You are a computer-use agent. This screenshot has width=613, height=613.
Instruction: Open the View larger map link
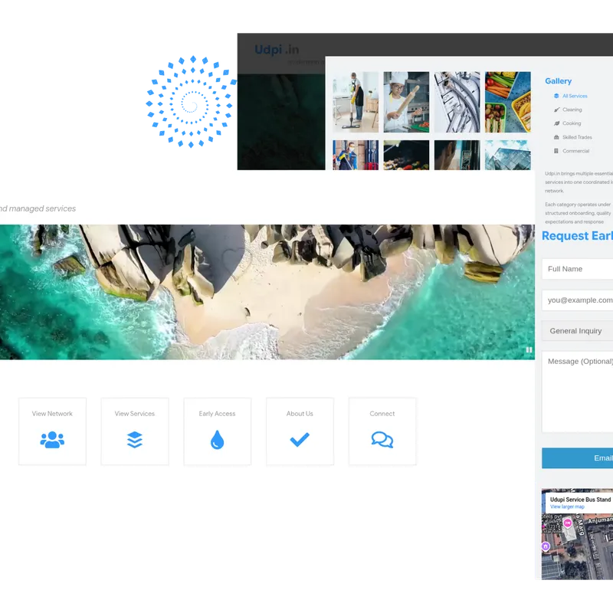pyautogui.click(x=567, y=507)
